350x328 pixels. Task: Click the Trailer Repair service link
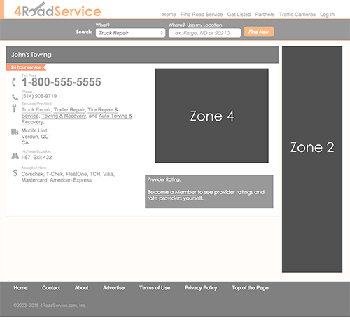tap(69, 109)
